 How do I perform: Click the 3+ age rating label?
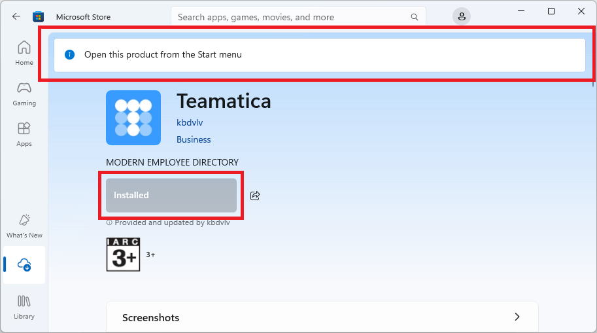(x=151, y=254)
